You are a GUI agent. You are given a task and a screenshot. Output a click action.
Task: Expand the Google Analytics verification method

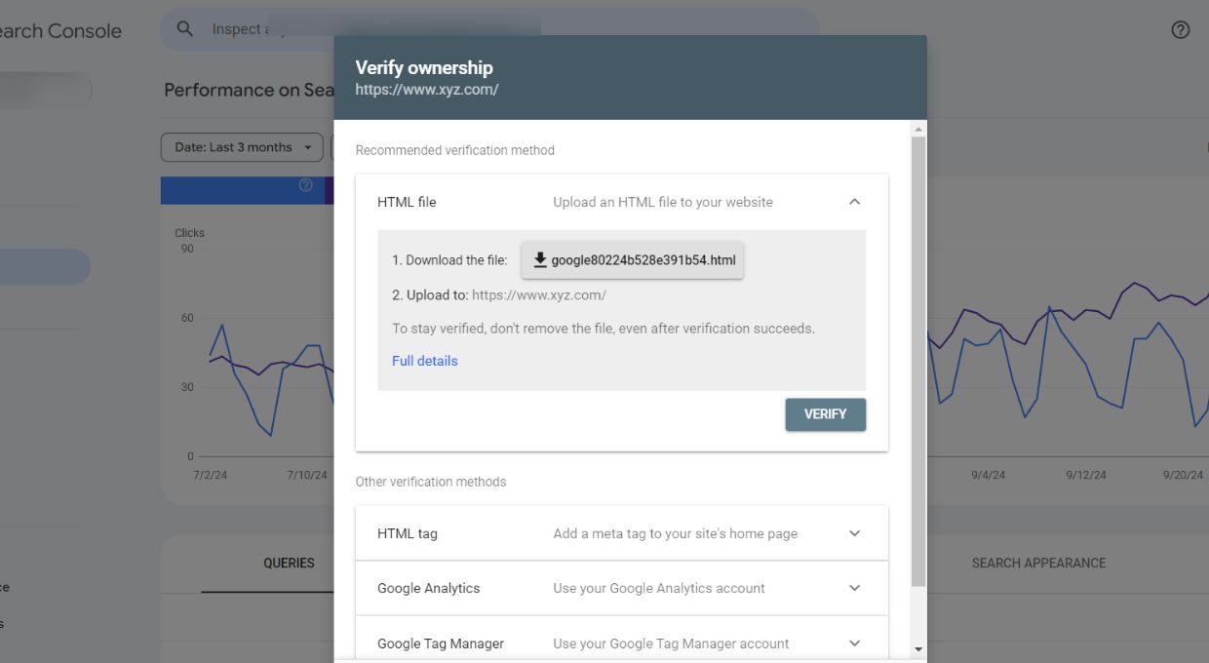click(854, 588)
